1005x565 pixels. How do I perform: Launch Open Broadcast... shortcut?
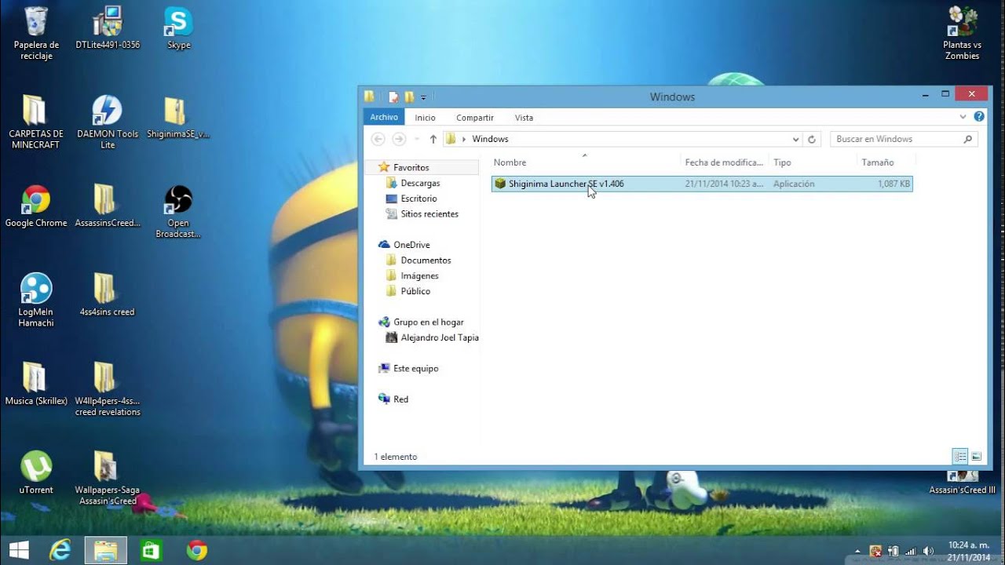tap(178, 212)
